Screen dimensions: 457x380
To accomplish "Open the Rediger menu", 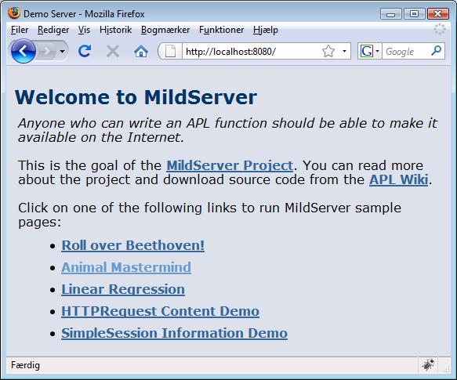I will [x=53, y=30].
